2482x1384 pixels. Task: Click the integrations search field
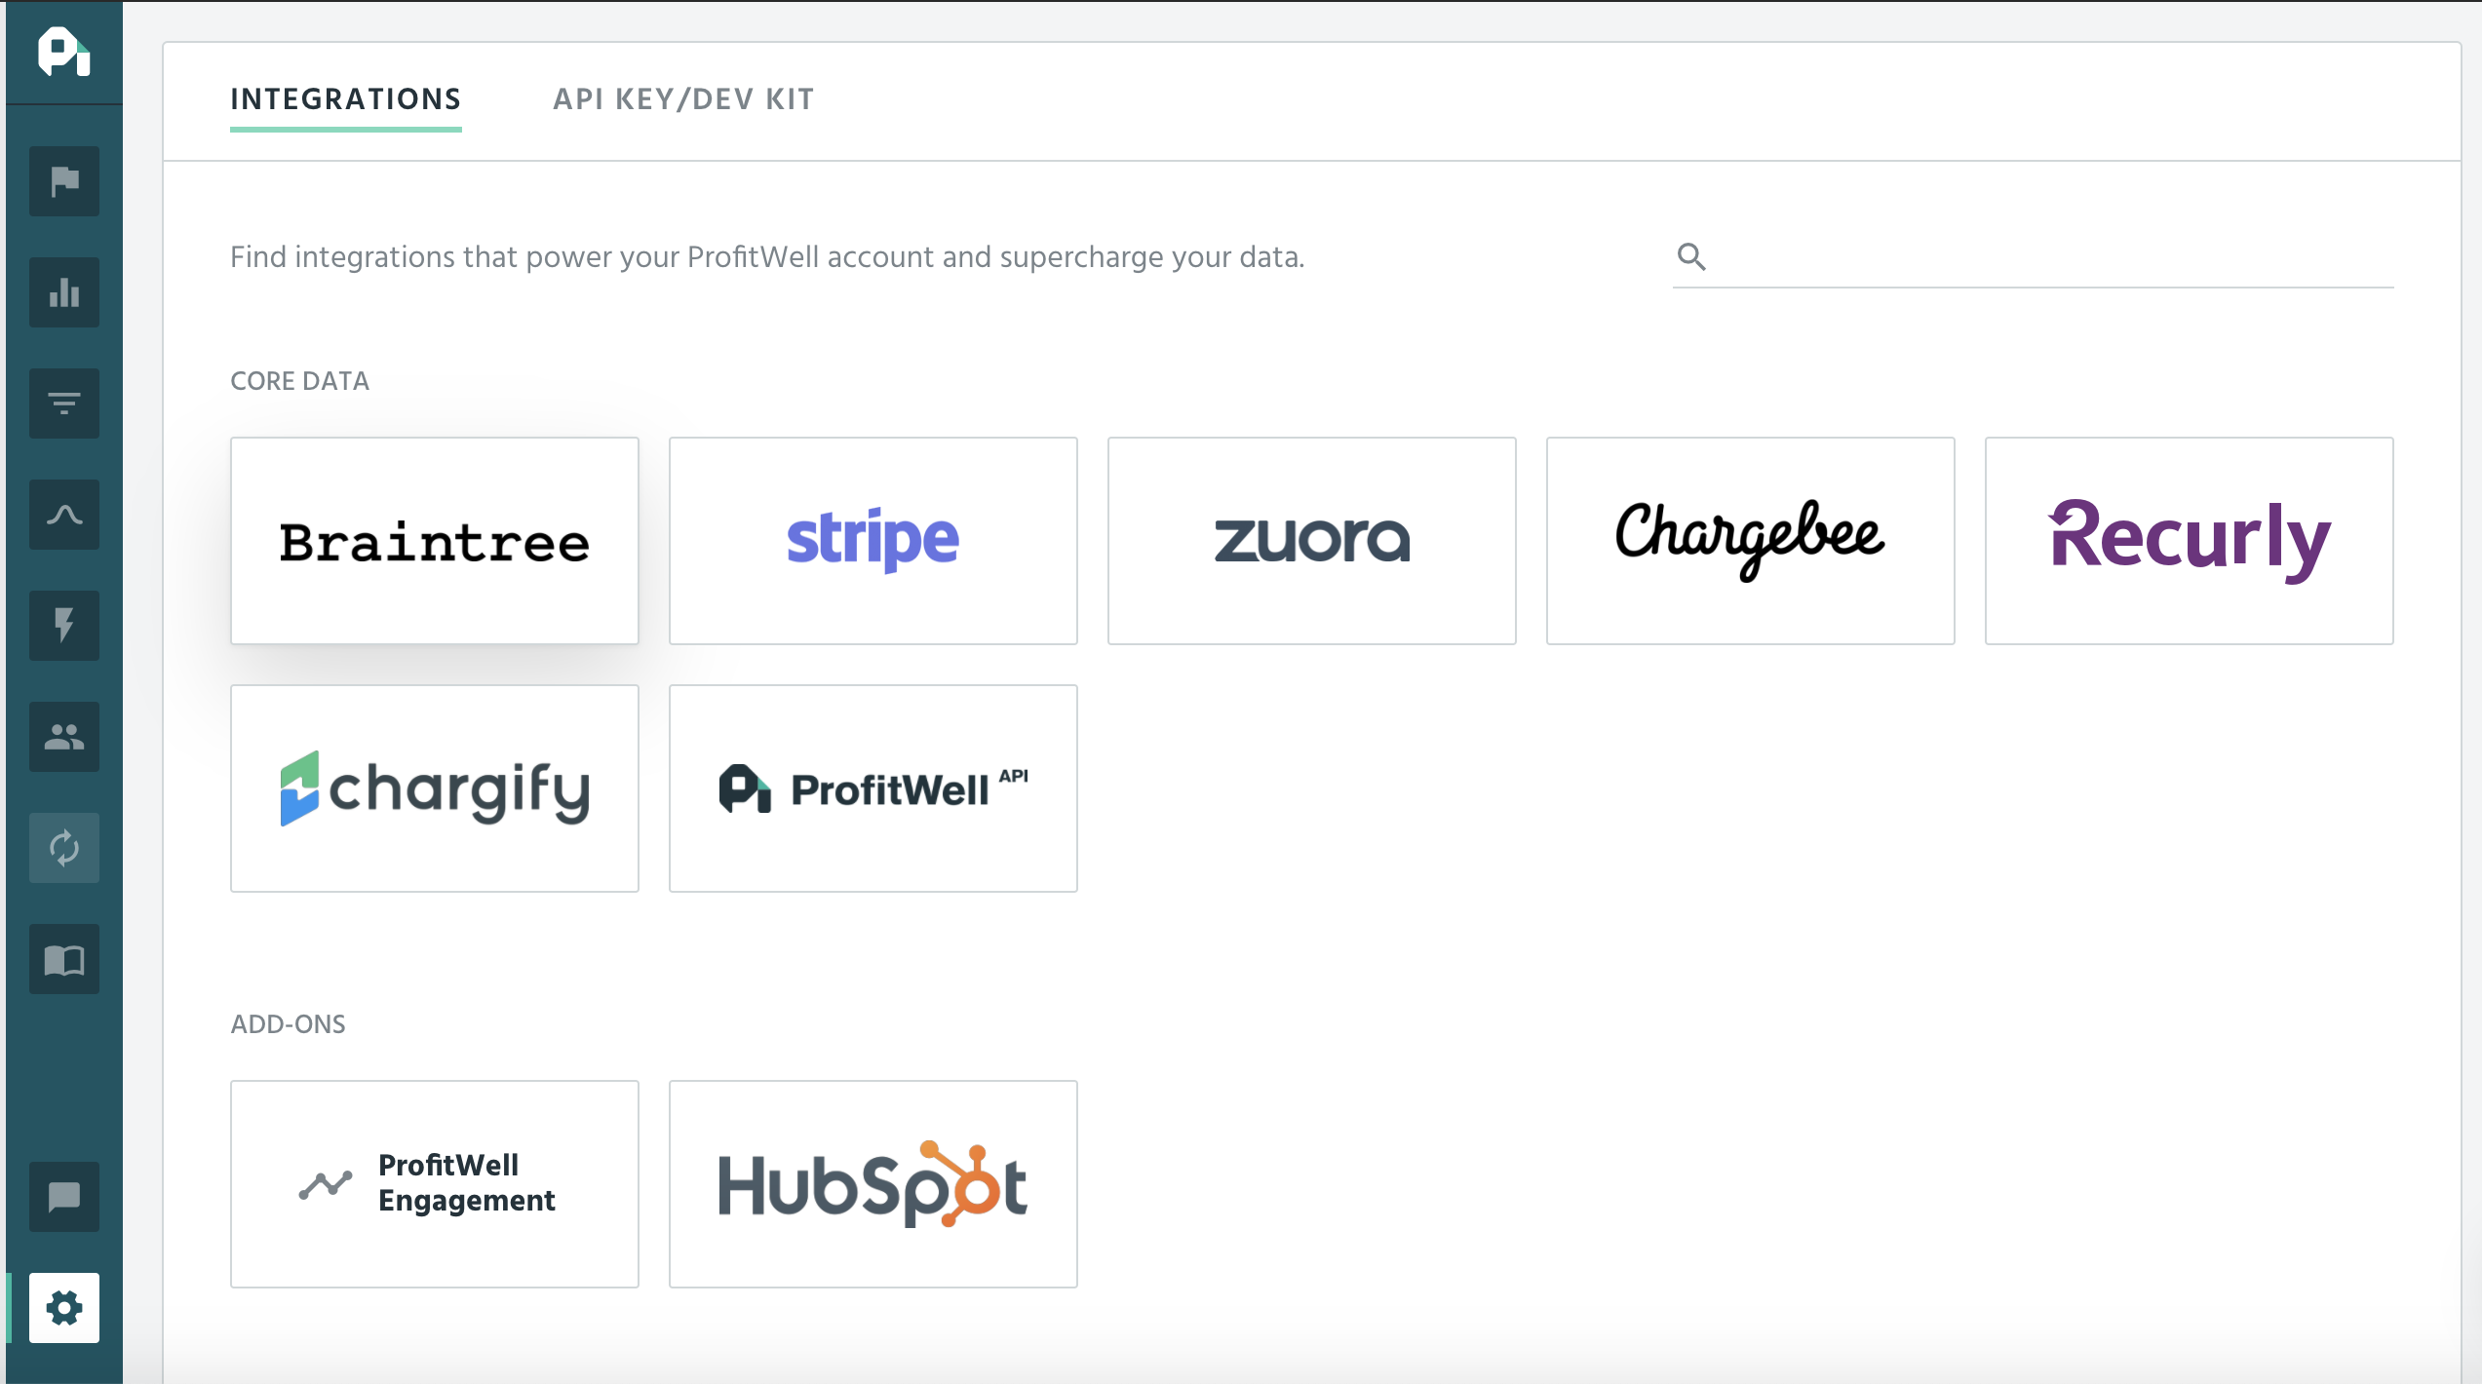tap(2047, 257)
